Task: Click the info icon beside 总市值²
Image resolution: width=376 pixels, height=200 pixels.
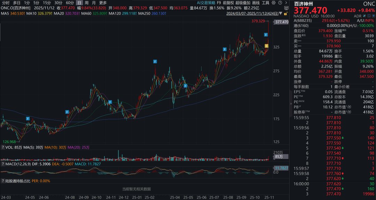Action: [349, 112]
